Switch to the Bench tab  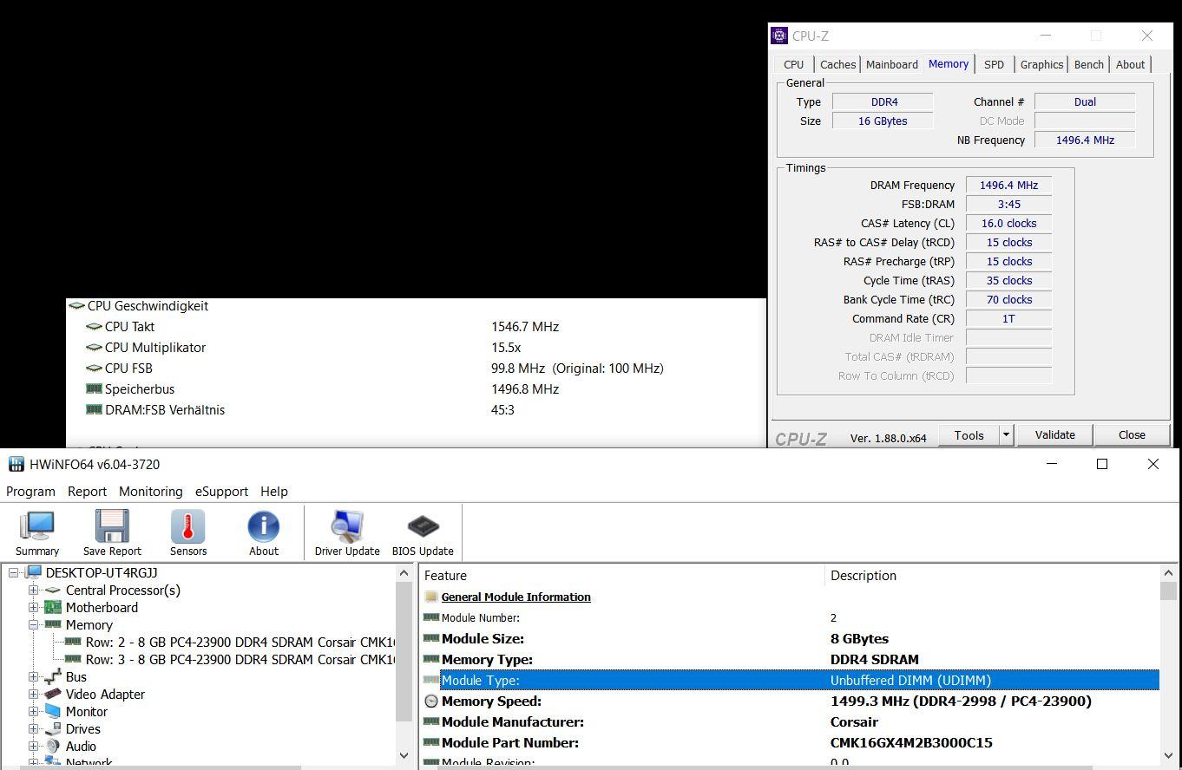click(x=1088, y=64)
